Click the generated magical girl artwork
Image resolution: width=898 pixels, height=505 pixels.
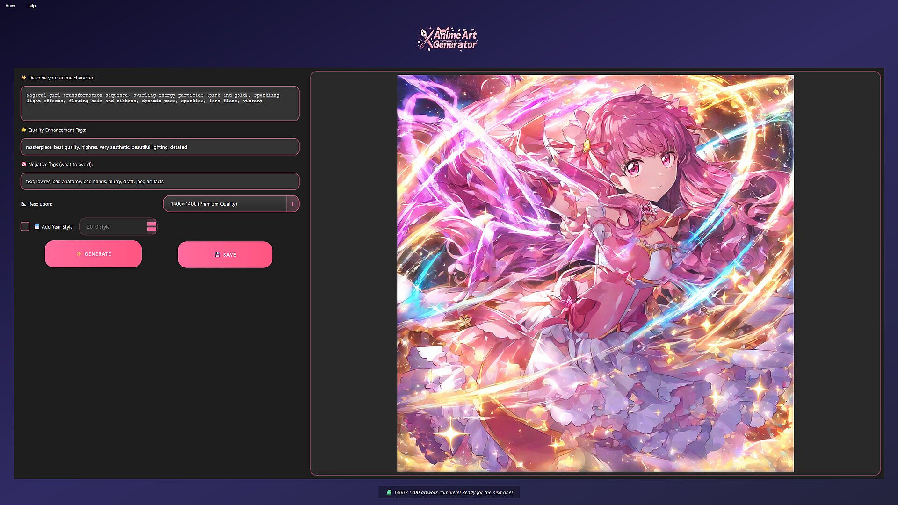pos(595,274)
